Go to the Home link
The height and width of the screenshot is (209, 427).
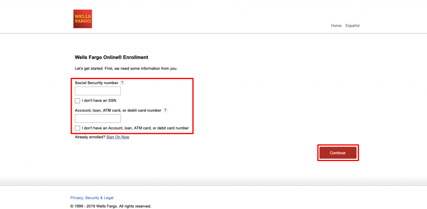point(336,25)
